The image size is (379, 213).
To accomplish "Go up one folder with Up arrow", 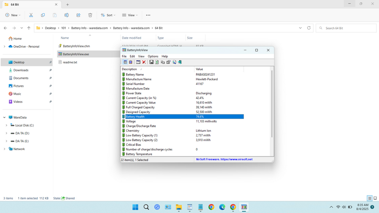I will click(x=29, y=28).
